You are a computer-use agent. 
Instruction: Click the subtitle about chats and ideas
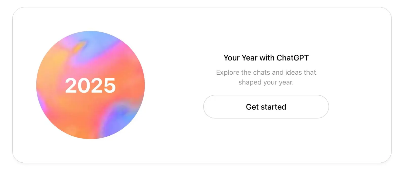pyautogui.click(x=266, y=73)
